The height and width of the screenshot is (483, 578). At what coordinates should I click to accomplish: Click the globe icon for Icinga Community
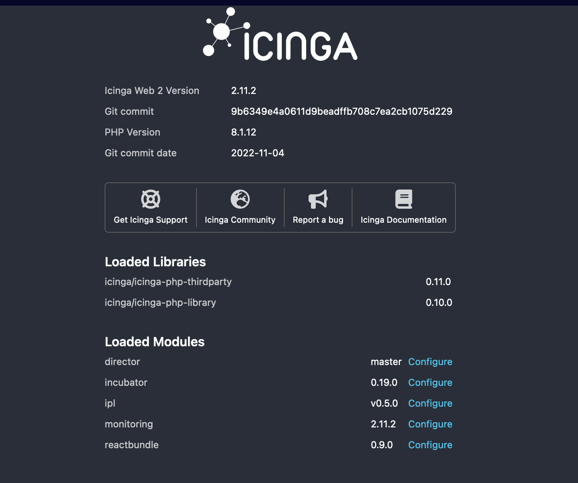pos(240,199)
